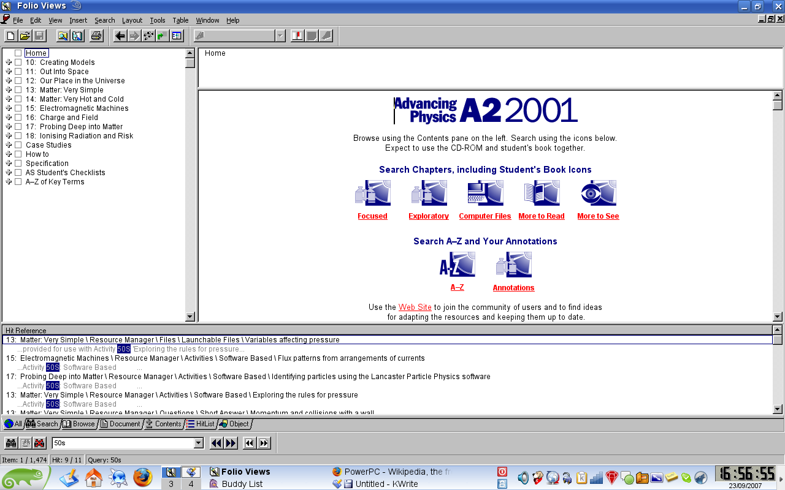785x490 pixels.
Task: Expand the 16: Charge and Field node
Action: tap(9, 118)
